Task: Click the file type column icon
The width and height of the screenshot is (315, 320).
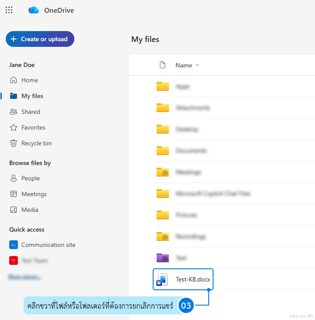Action: pyautogui.click(x=162, y=65)
